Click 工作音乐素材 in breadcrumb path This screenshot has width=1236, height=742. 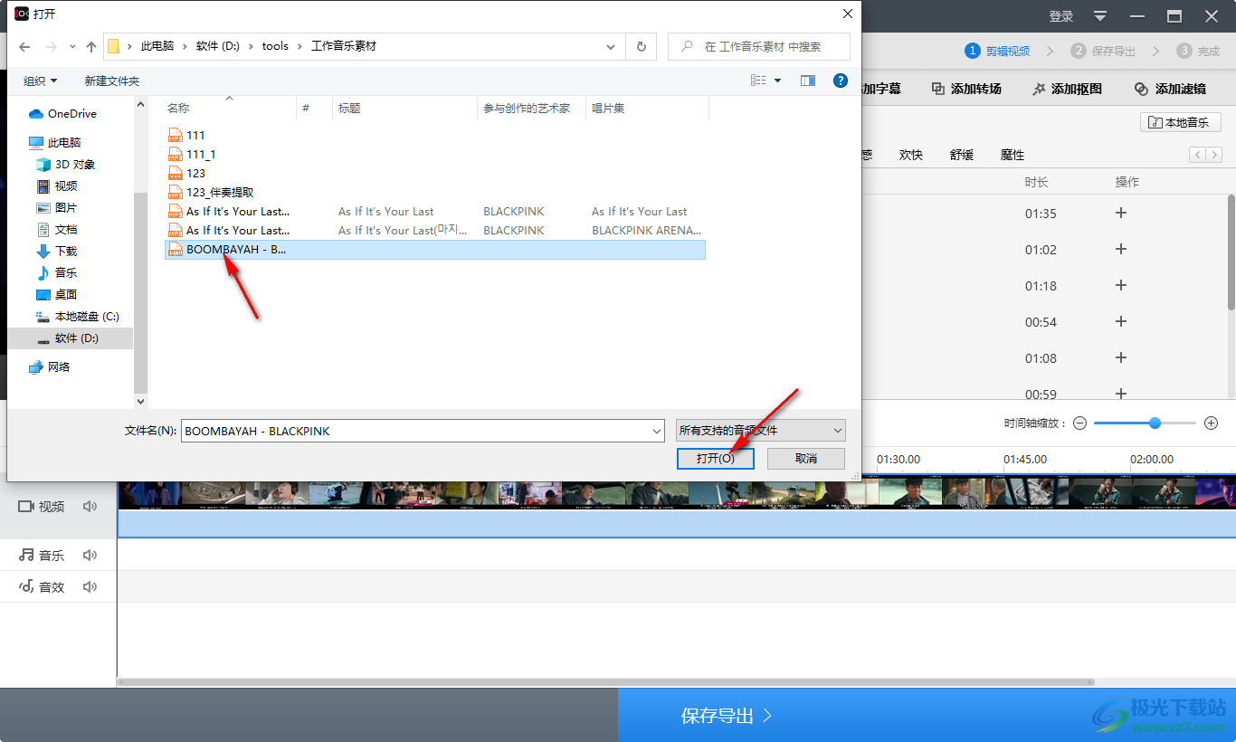click(x=344, y=46)
